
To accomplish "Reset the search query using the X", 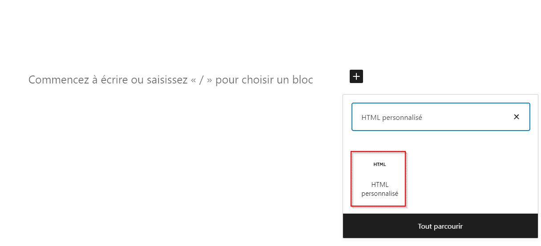I will coord(516,117).
